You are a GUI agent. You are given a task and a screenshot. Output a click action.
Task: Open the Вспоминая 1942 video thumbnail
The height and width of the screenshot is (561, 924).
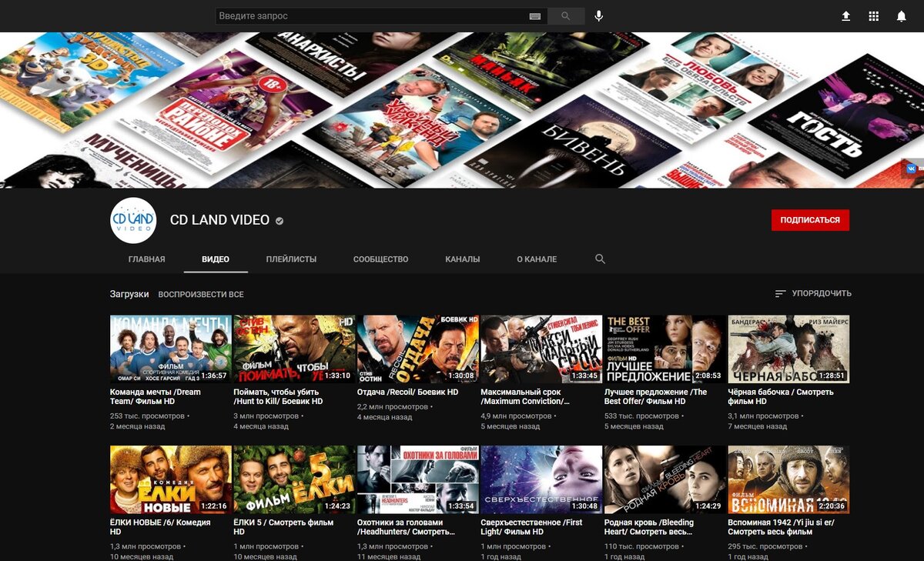(788, 479)
